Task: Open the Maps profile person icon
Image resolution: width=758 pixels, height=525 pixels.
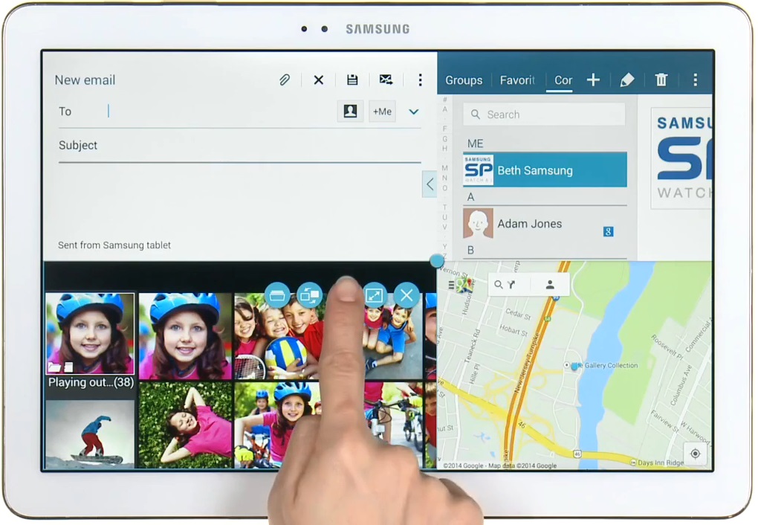Action: pyautogui.click(x=550, y=285)
